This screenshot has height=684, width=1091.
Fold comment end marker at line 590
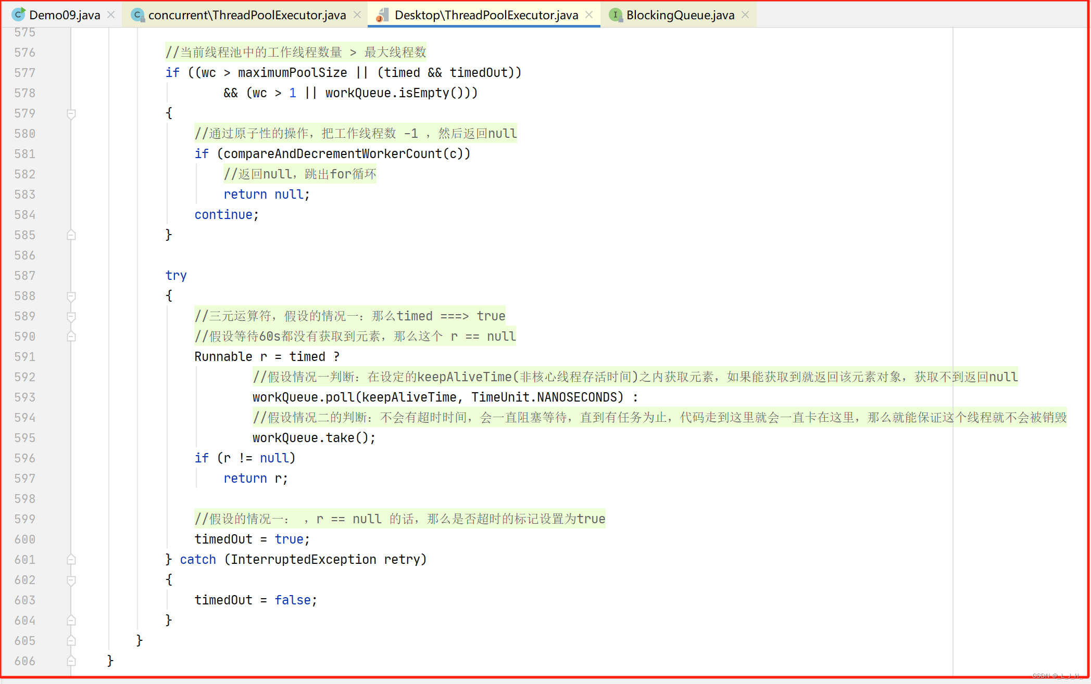coord(71,337)
